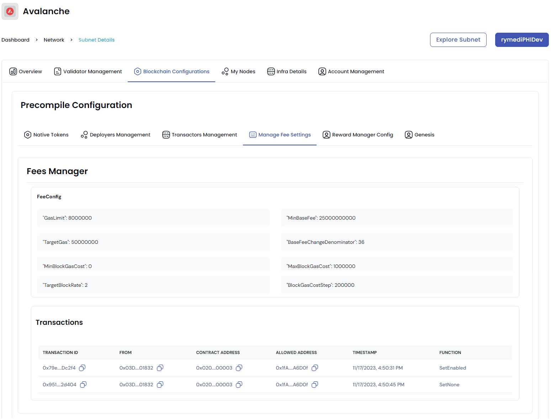Click the ALLOWED ADDRESS column header
The image size is (551, 419).
tap(296, 353)
